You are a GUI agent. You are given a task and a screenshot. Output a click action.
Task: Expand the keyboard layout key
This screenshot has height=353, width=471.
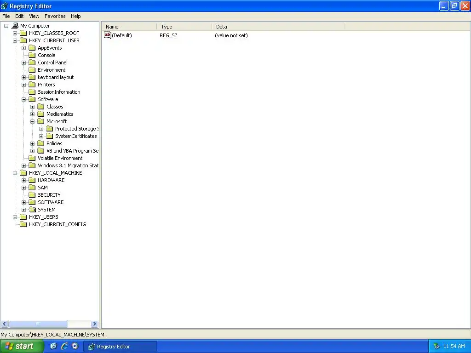click(x=24, y=77)
